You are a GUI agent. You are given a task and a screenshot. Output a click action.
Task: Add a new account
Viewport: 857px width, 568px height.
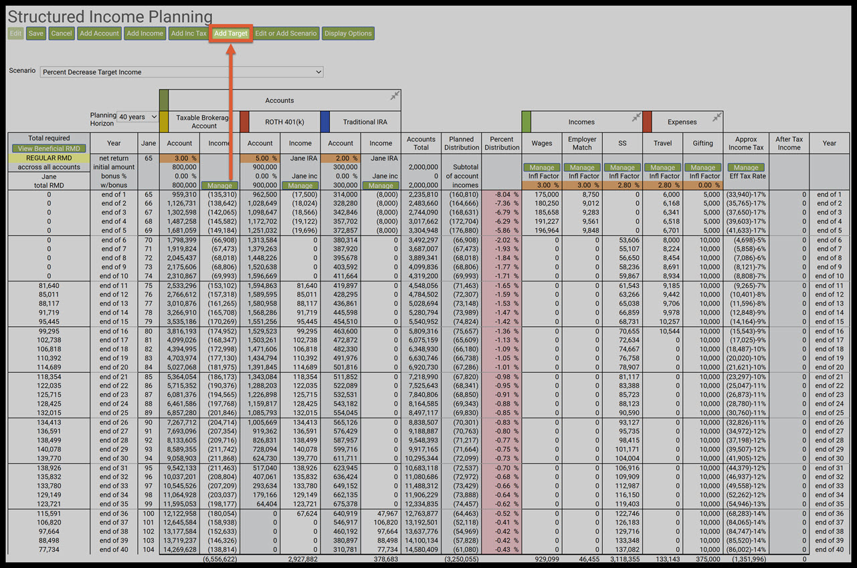(99, 33)
